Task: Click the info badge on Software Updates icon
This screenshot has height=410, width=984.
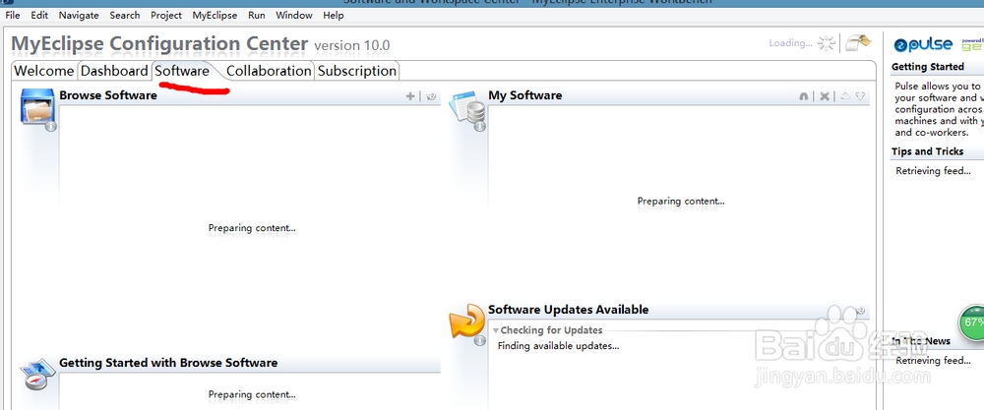Action: [x=480, y=340]
